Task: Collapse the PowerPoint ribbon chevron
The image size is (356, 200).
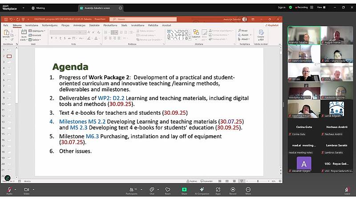Action: 280,44
